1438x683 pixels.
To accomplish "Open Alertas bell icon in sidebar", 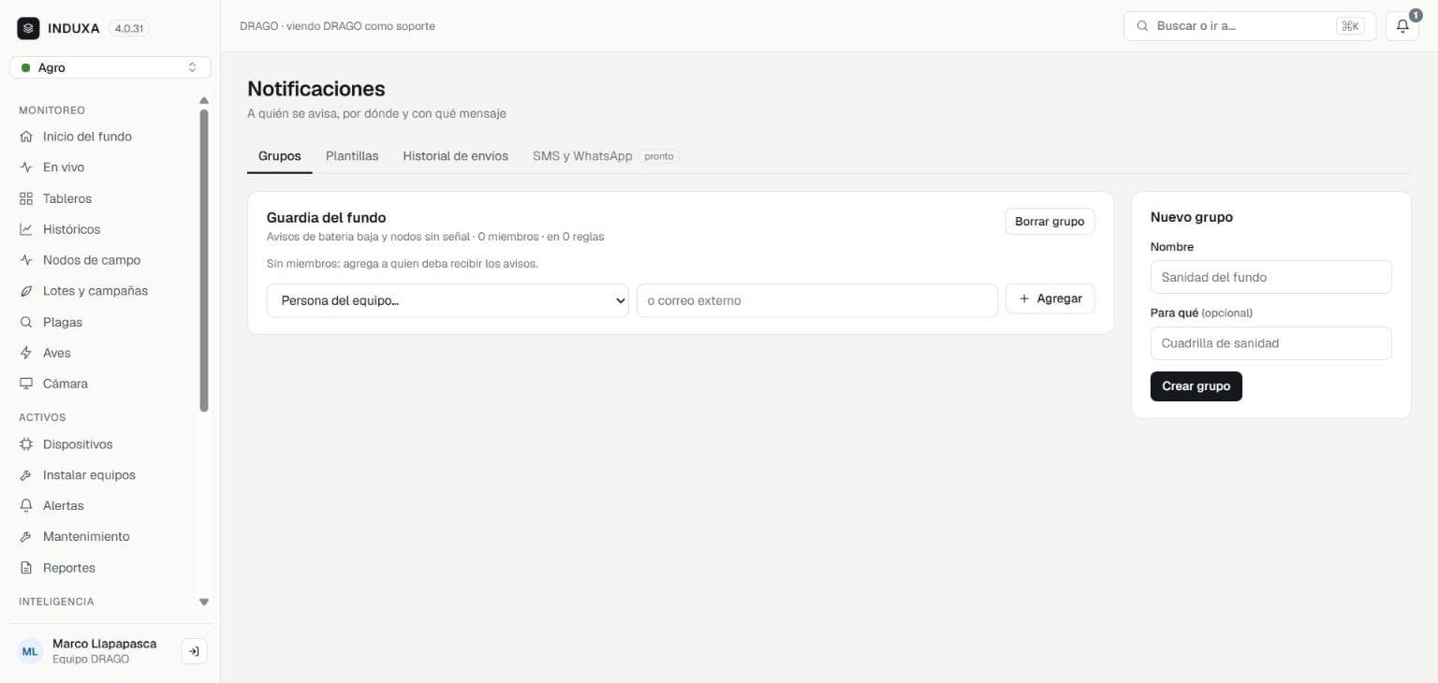I will [x=26, y=505].
